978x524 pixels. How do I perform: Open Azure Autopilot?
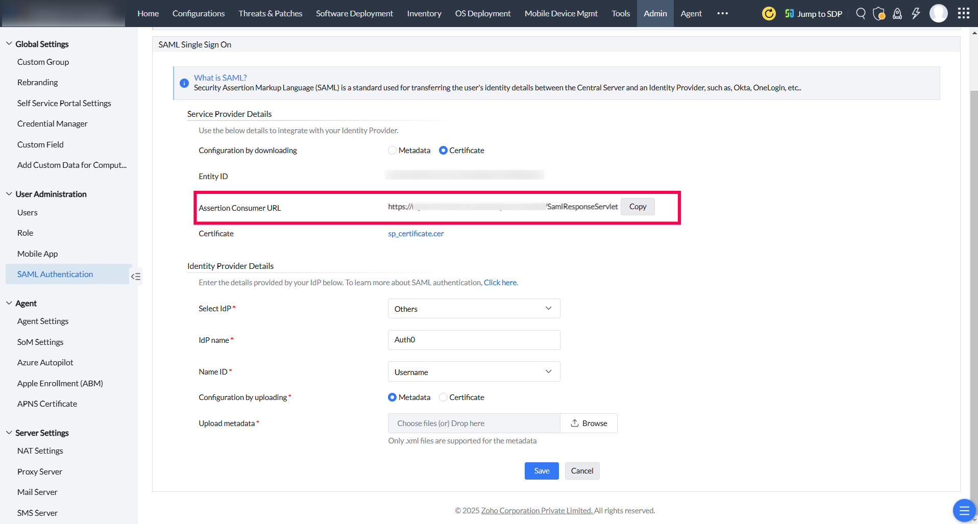(45, 362)
